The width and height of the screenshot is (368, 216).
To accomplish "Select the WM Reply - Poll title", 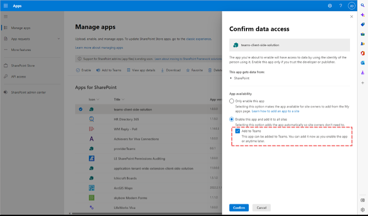I will coord(126,129).
